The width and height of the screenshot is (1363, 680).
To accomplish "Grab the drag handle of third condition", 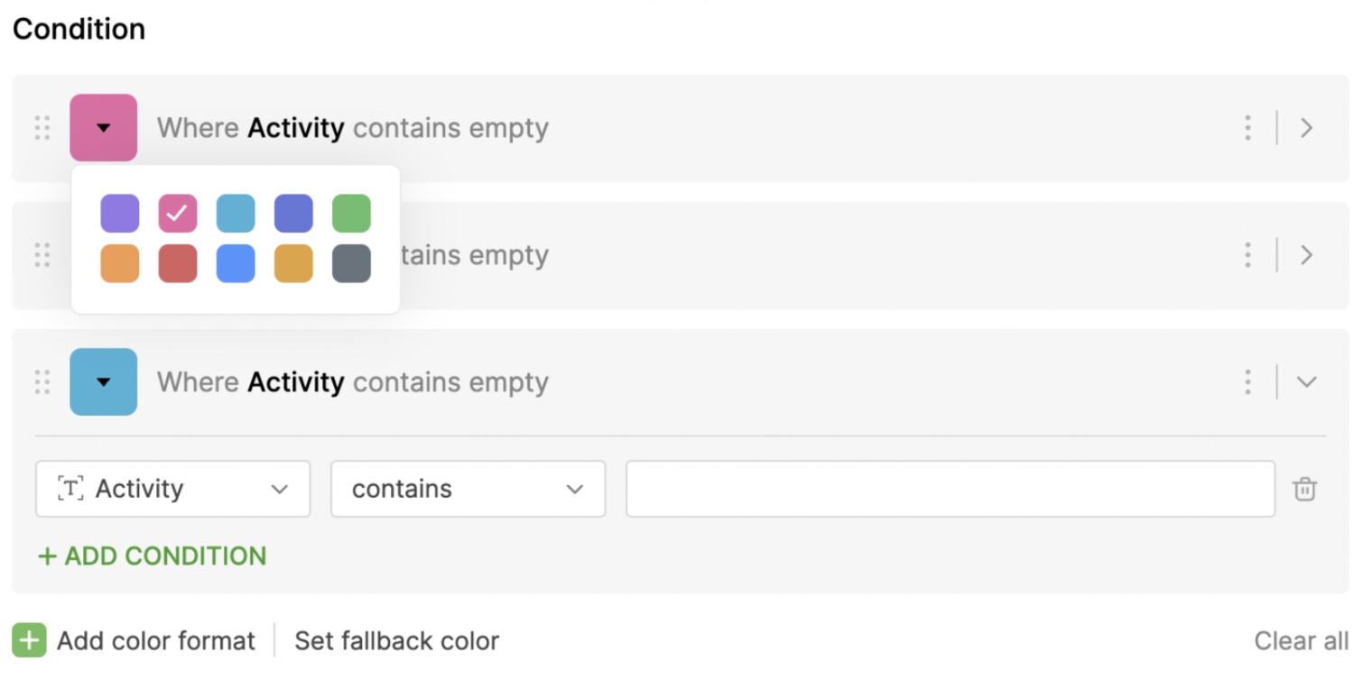I will pos(42,382).
